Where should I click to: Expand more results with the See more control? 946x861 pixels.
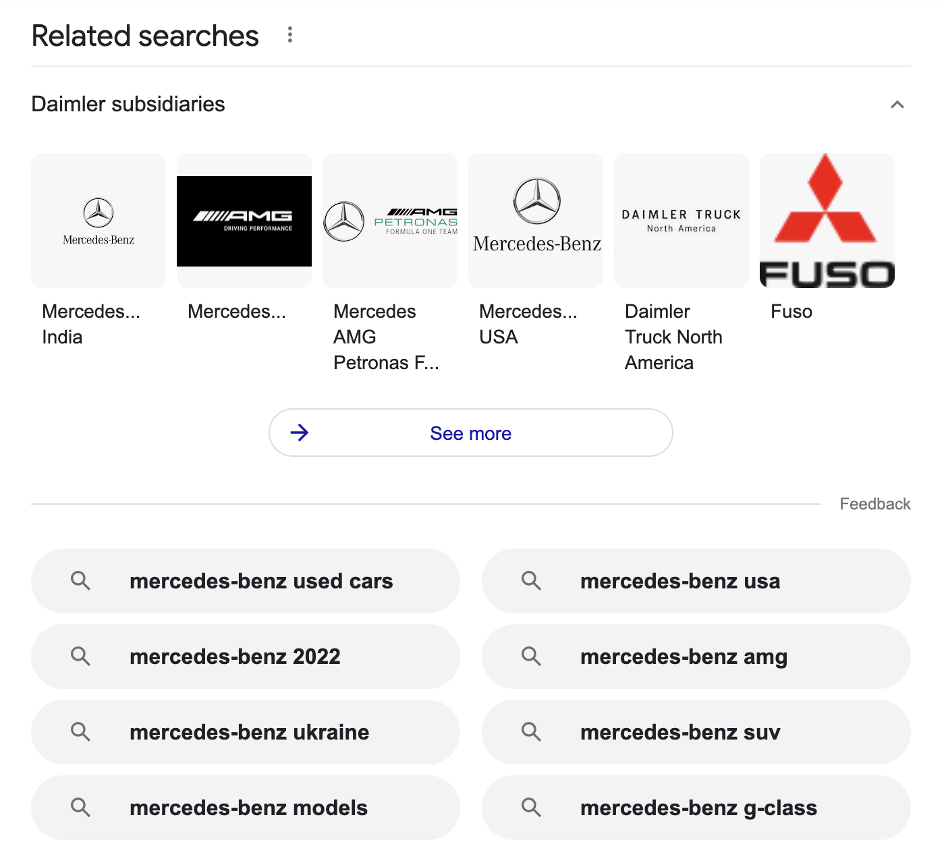point(470,433)
